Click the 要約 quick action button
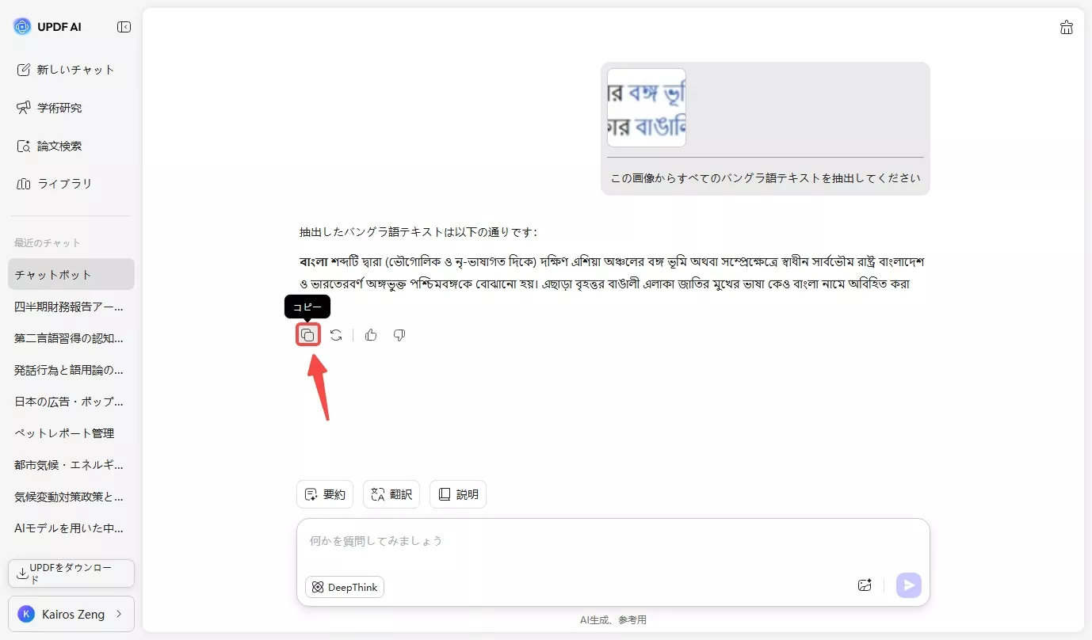The height and width of the screenshot is (640, 1092). [325, 494]
